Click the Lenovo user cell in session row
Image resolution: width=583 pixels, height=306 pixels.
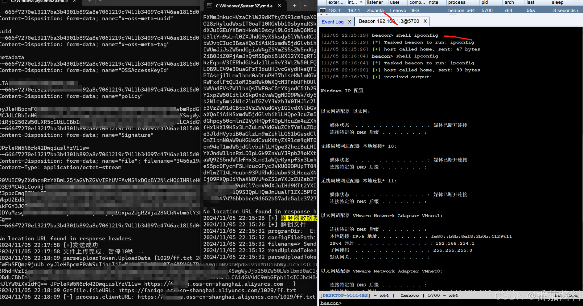398,10
